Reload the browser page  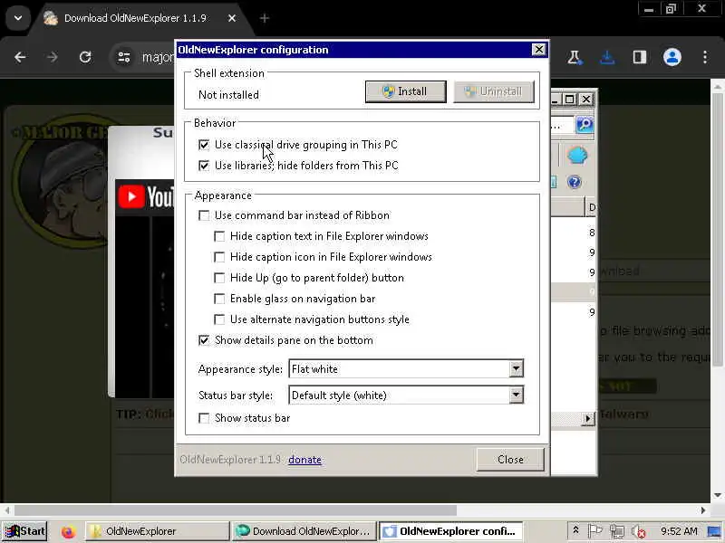(85, 57)
